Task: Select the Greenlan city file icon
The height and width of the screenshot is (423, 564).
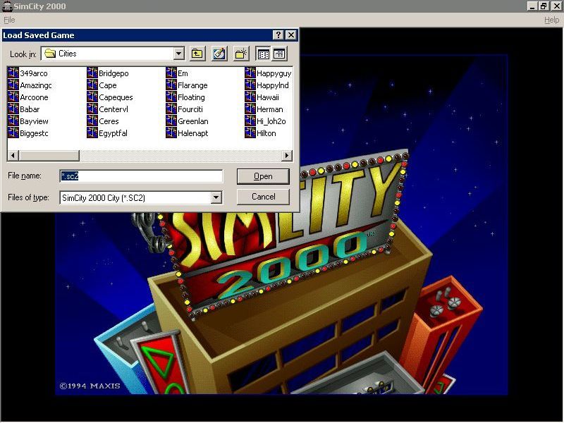Action: (x=171, y=121)
